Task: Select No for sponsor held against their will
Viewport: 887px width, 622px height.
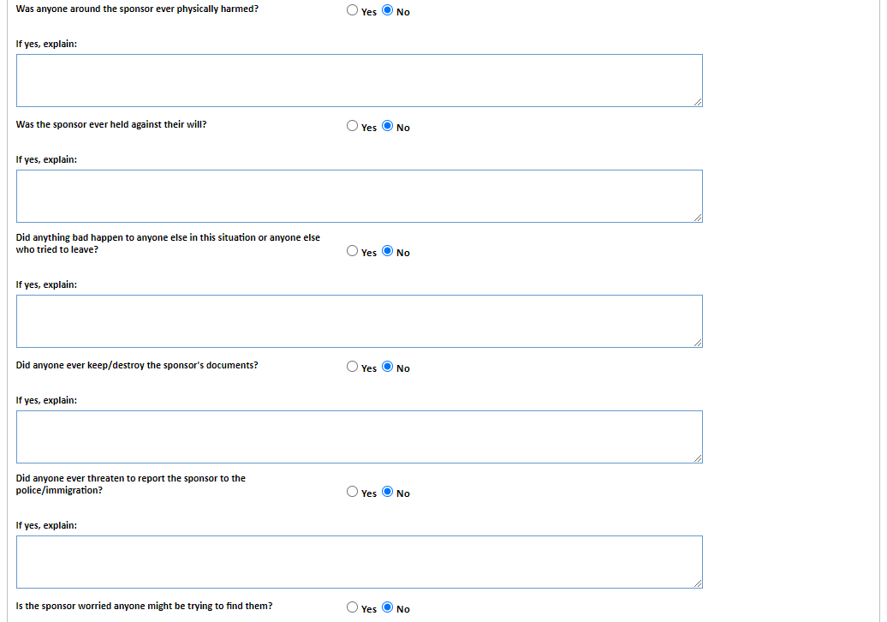Action: [x=388, y=126]
